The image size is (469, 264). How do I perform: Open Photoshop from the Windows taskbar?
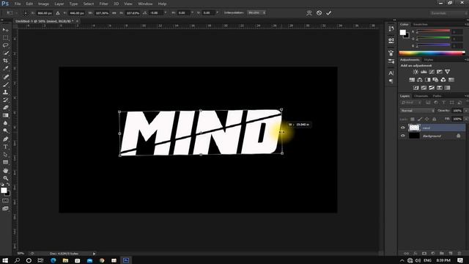(126, 260)
